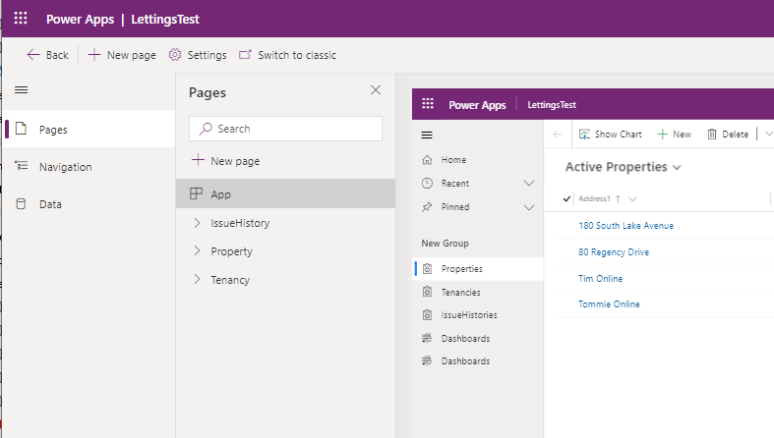Click Show Chart button
The height and width of the screenshot is (438, 774).
[x=610, y=134]
